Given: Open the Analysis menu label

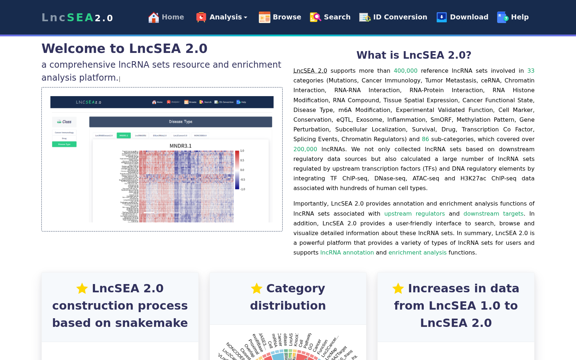Looking at the screenshot, I should pos(226,17).
